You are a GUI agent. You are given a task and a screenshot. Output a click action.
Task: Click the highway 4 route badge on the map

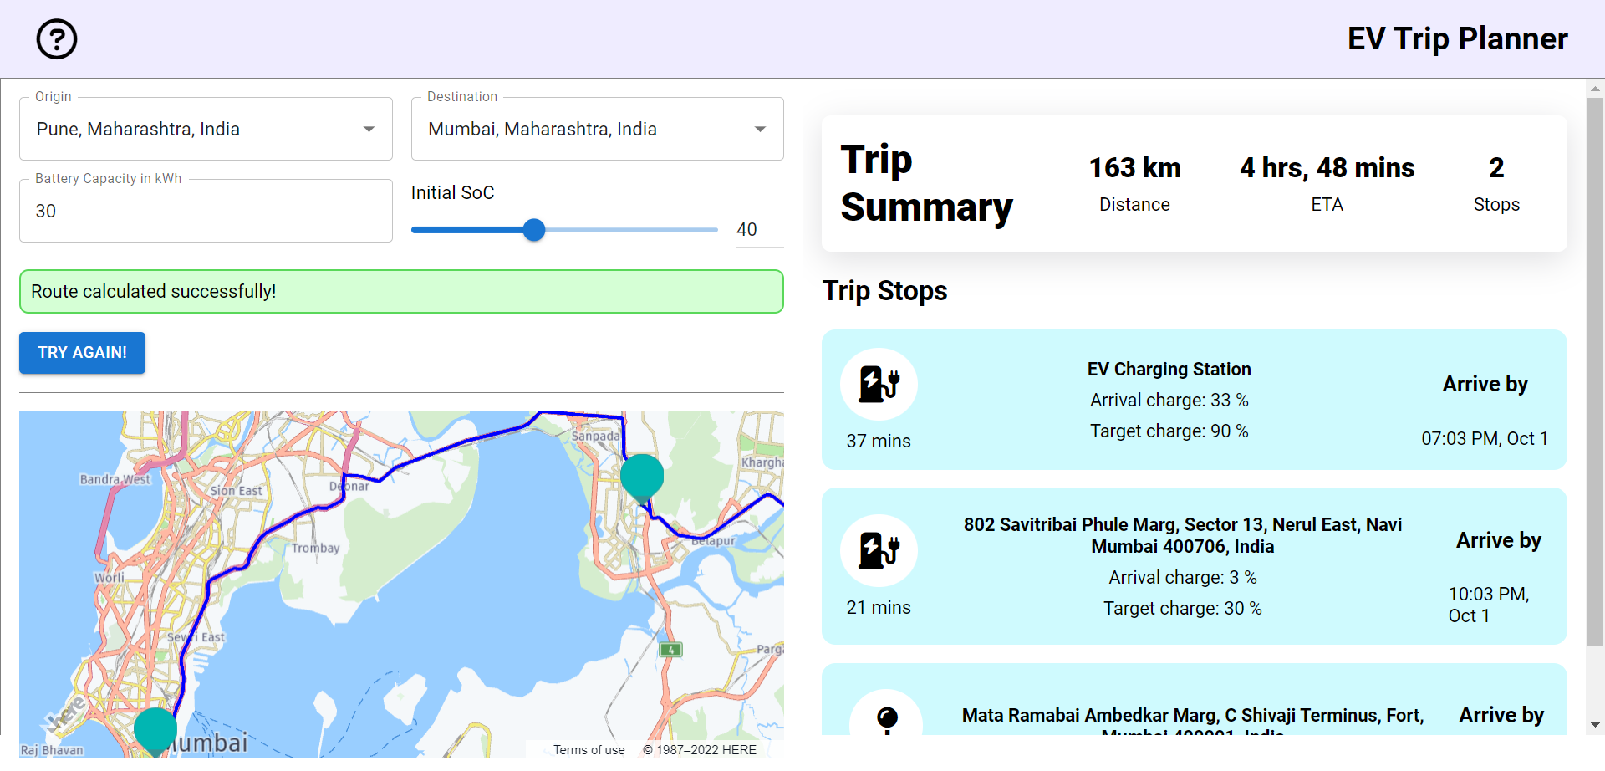[671, 649]
